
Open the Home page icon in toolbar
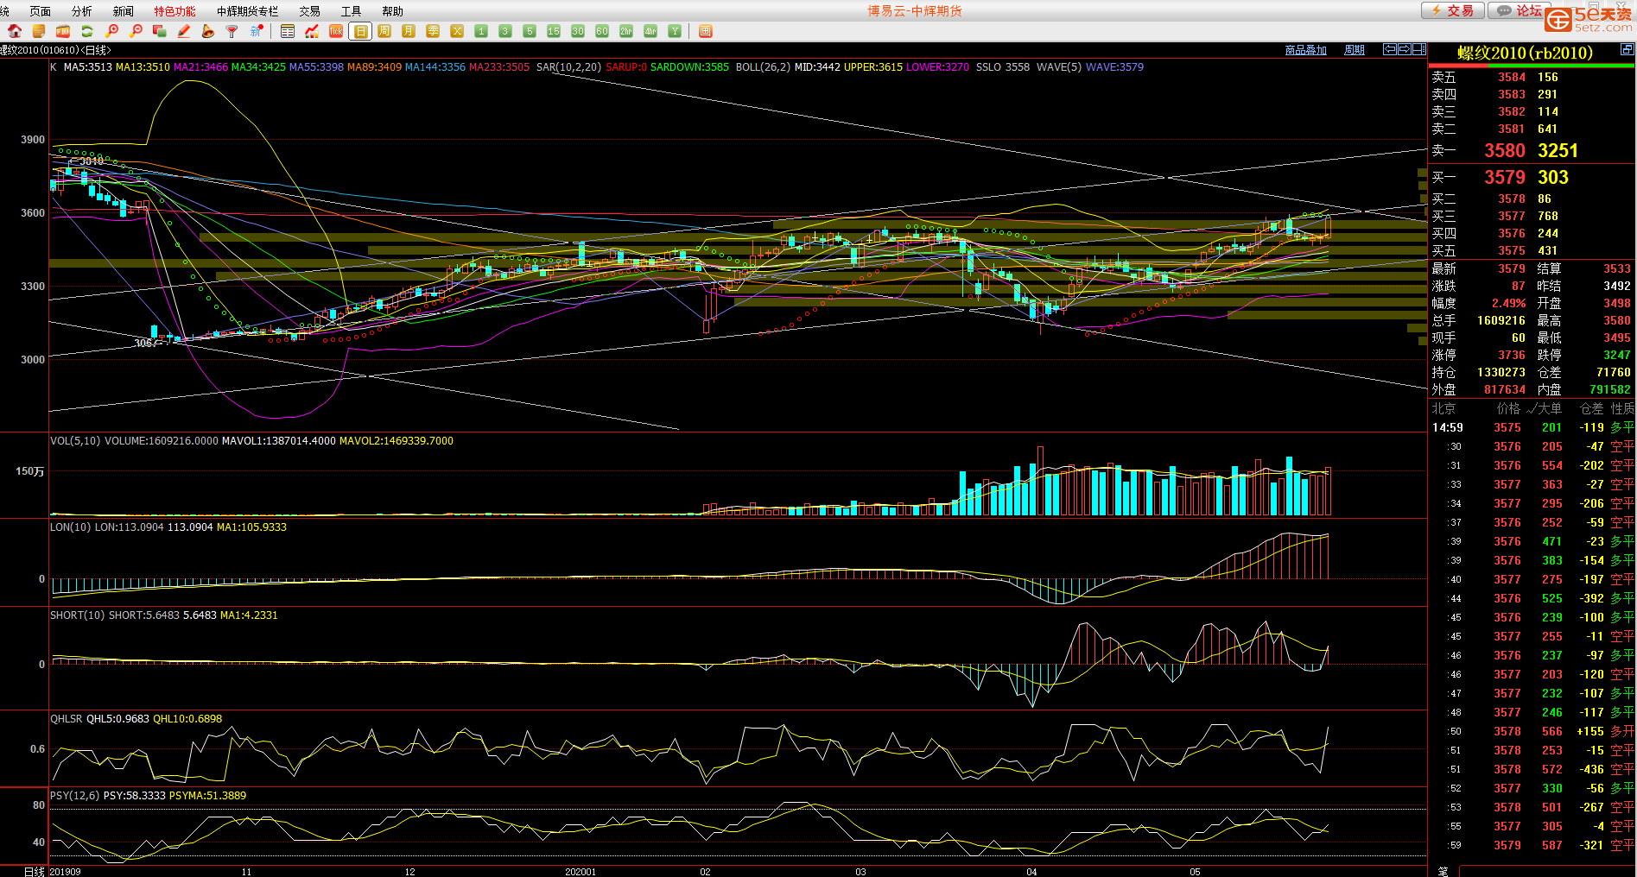15,31
